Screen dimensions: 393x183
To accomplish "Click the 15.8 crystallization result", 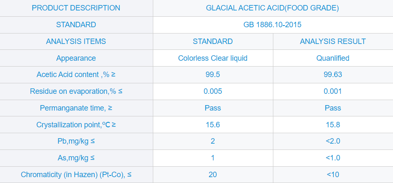I will [x=333, y=125].
